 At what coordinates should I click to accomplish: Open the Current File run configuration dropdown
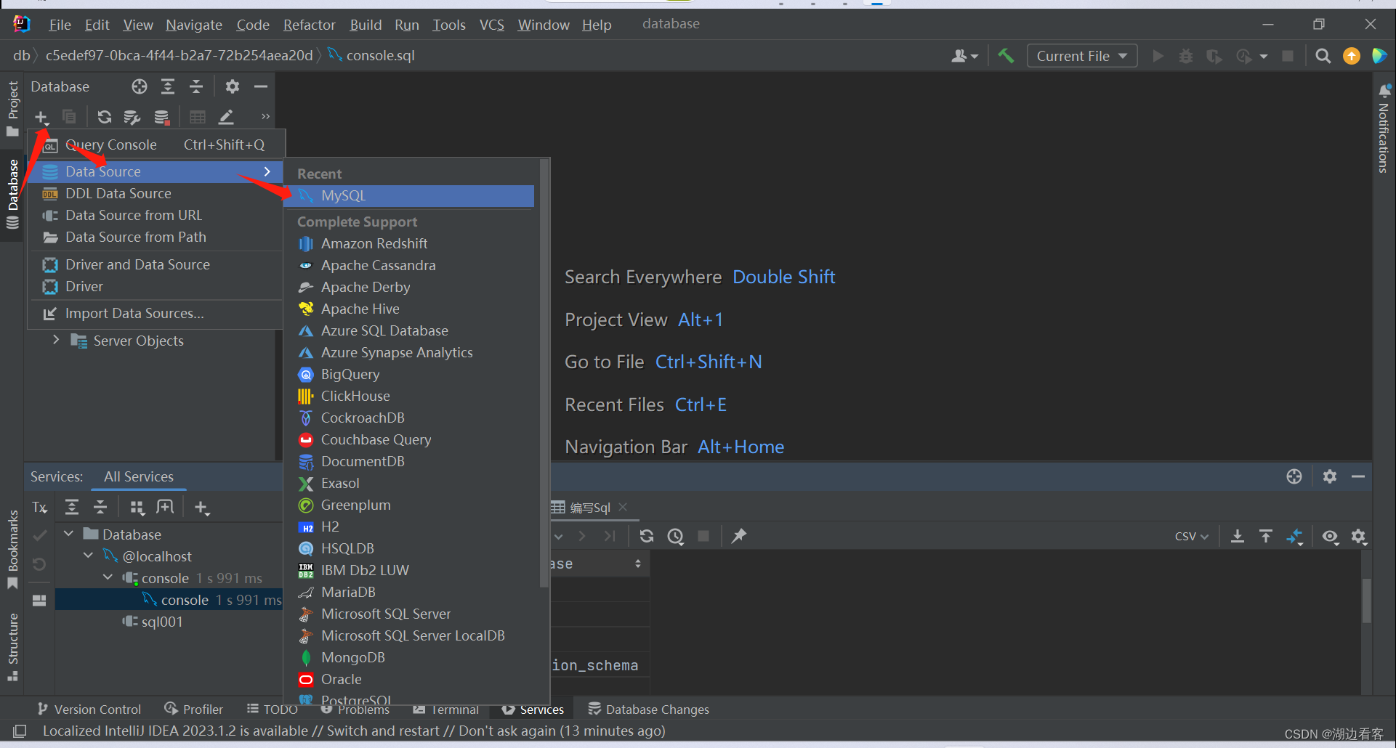pyautogui.click(x=1081, y=56)
